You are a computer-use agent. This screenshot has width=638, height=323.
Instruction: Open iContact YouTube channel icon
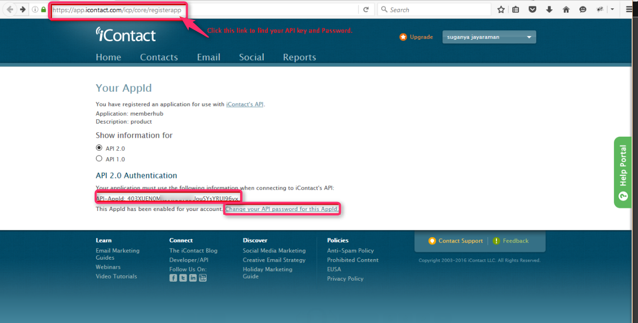[x=203, y=278]
